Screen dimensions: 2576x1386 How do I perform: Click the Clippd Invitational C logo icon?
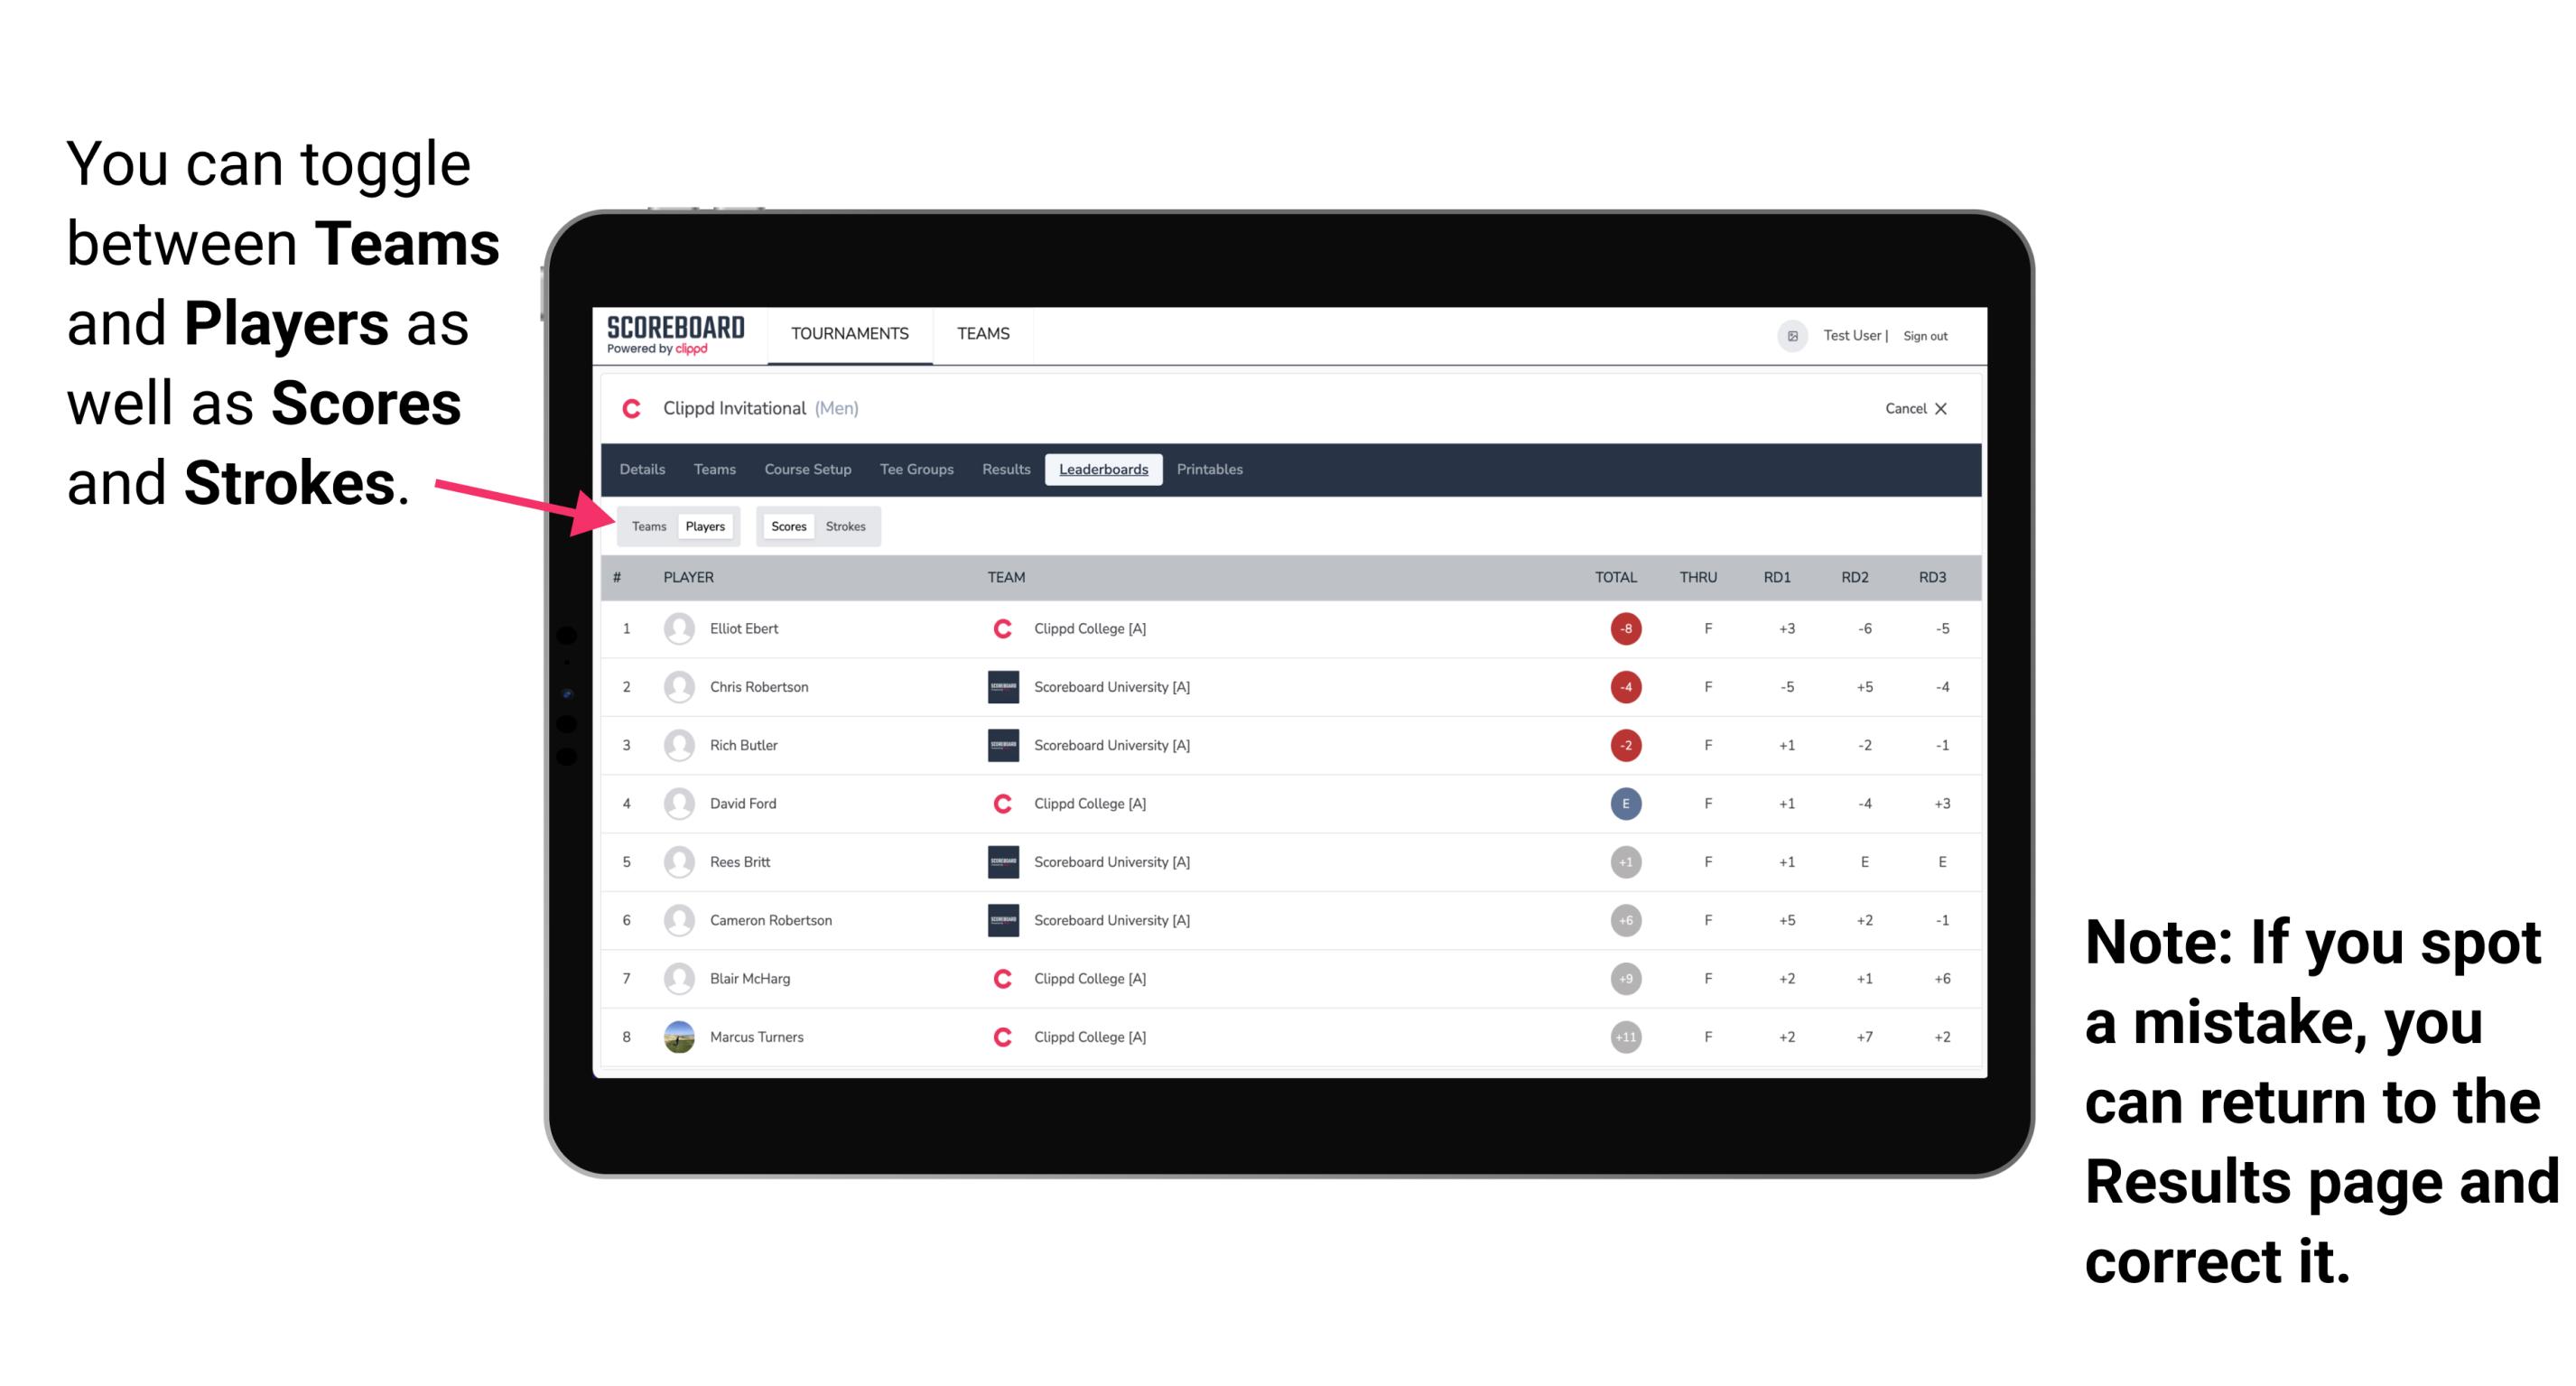coord(631,410)
